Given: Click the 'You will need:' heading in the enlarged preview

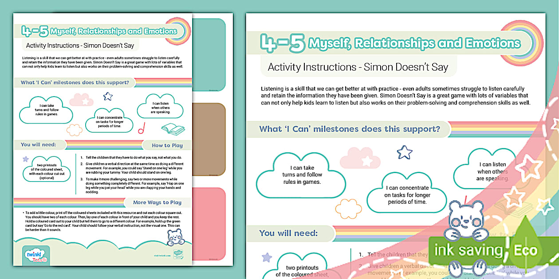Looking at the screenshot, I should pos(288,232).
